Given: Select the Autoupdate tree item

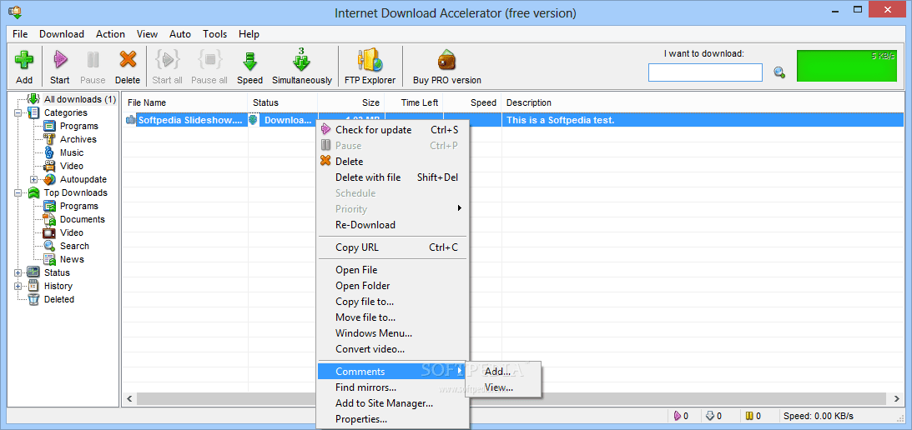Looking at the screenshot, I should point(83,179).
